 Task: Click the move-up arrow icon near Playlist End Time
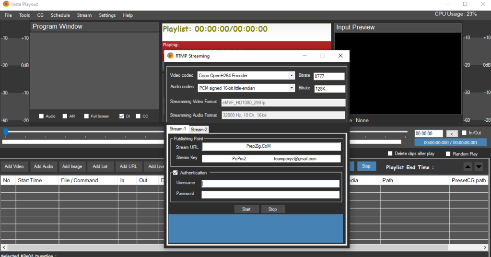click(468, 166)
